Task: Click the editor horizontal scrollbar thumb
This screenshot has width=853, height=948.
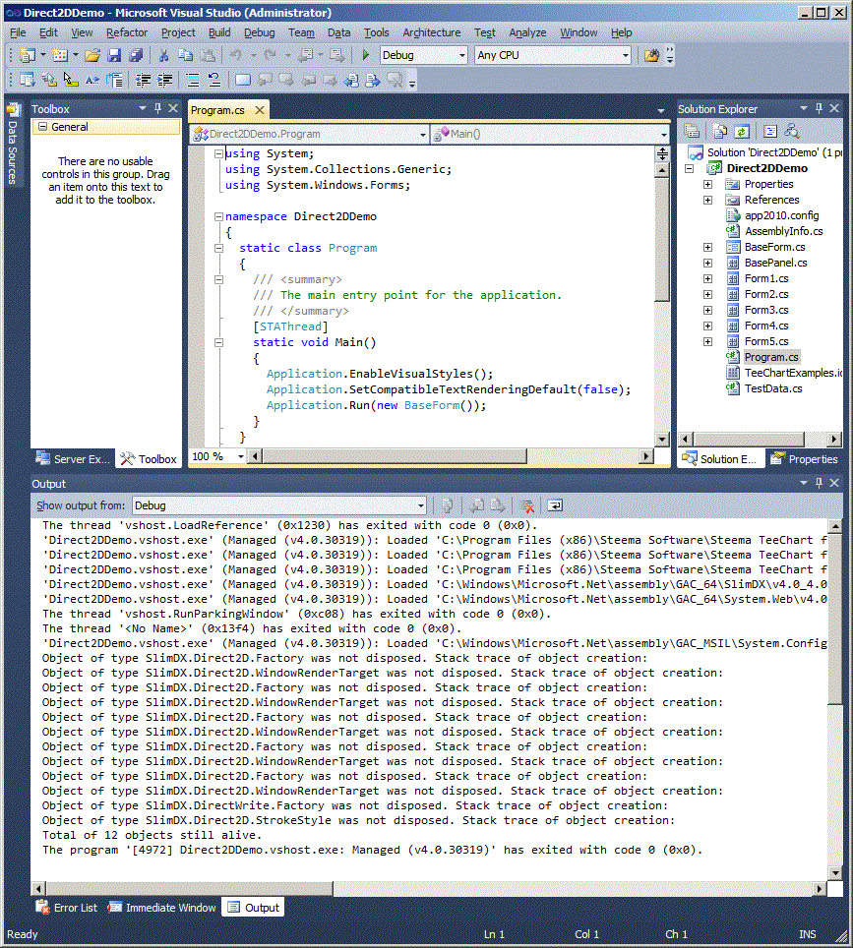Action: tap(394, 456)
